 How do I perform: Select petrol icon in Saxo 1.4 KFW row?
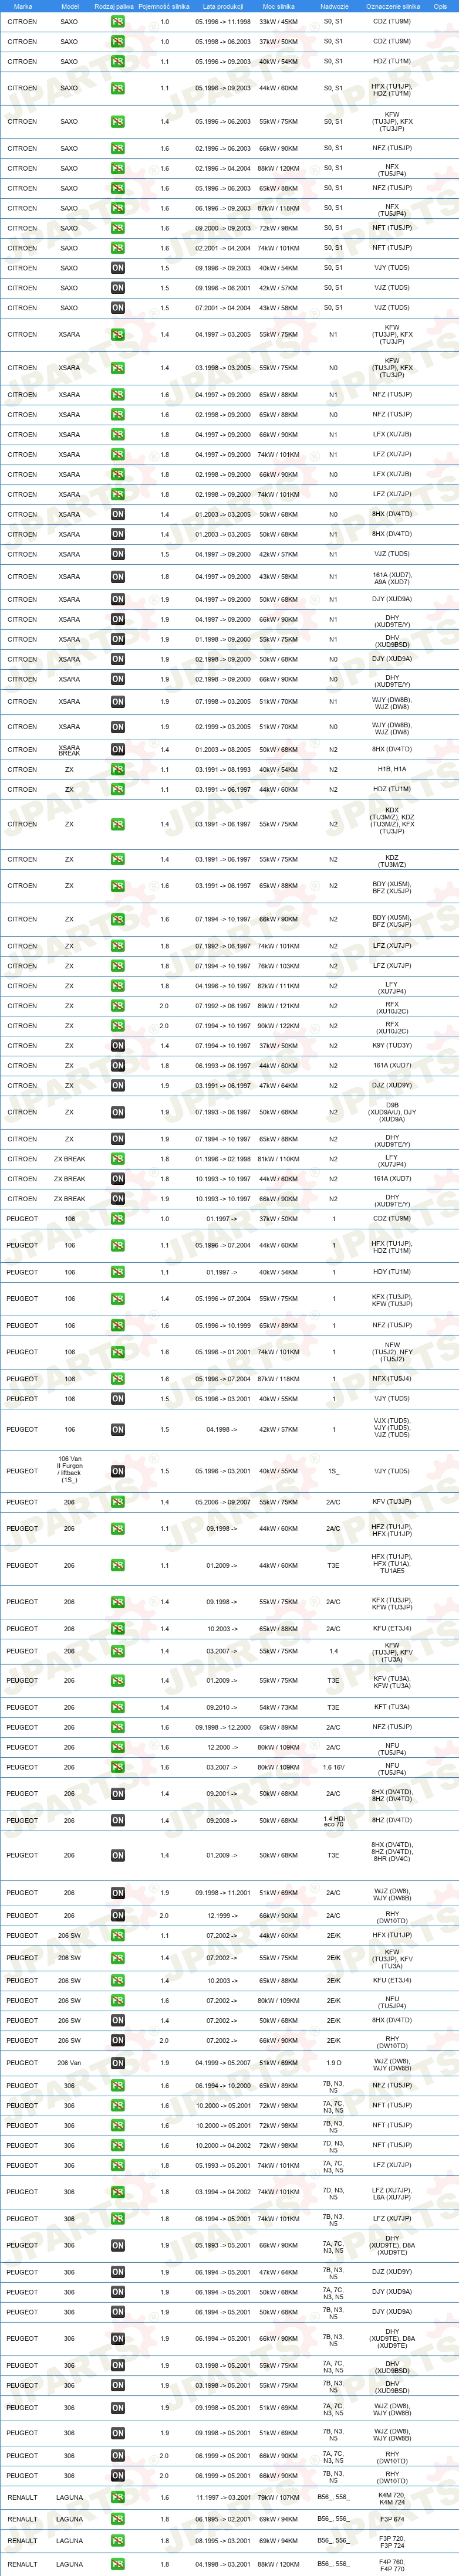tap(118, 121)
